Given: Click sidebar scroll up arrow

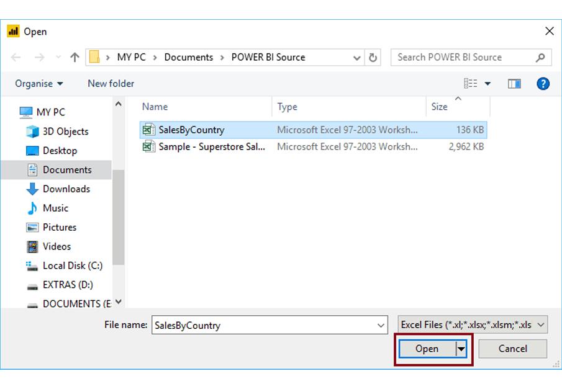Looking at the screenshot, I should point(118,104).
